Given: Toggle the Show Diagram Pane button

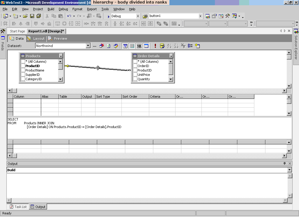Looking at the screenshot, I should click(x=125, y=46).
